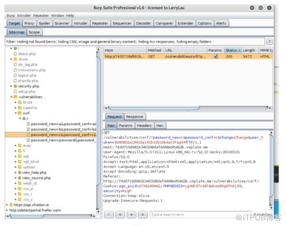
Task: Click the search term input field
Action: (200, 215)
